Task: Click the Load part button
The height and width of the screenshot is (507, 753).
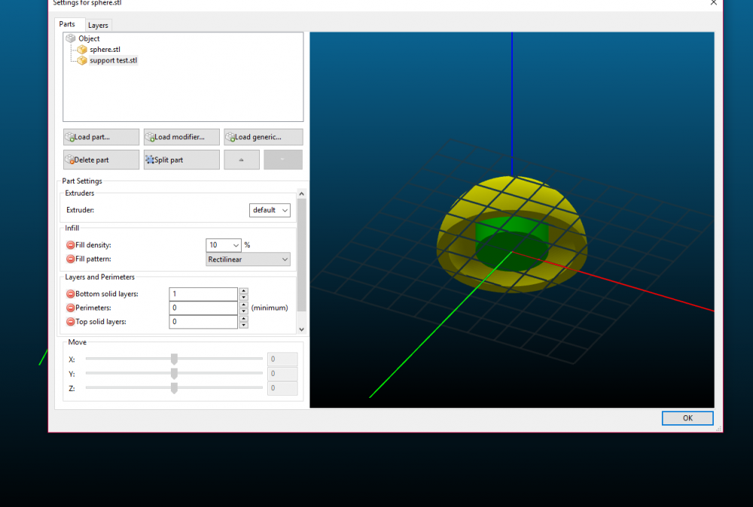Action: click(102, 137)
